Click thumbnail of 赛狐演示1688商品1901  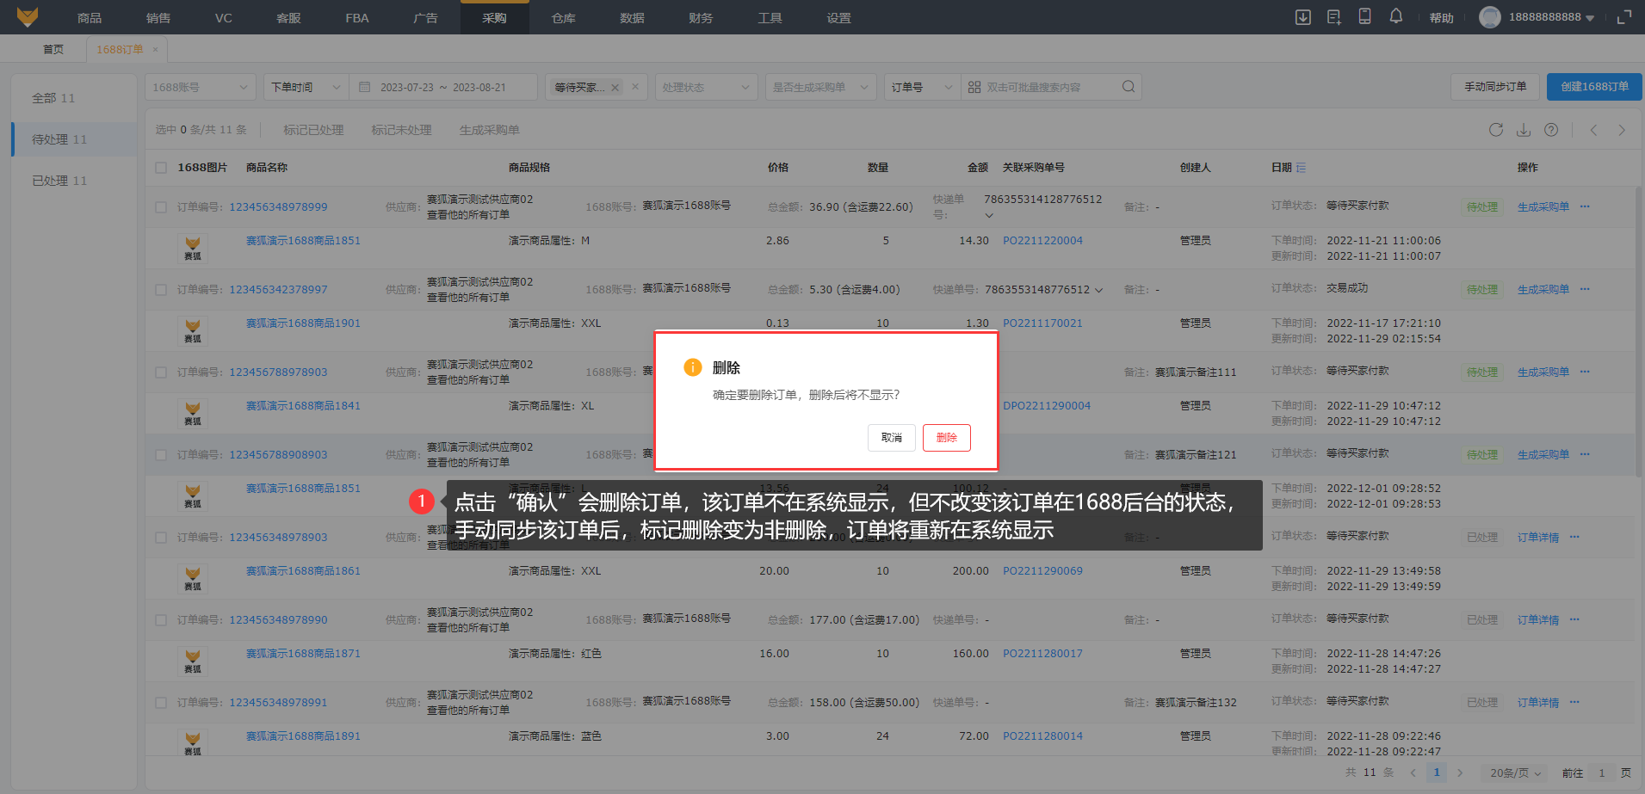(193, 331)
